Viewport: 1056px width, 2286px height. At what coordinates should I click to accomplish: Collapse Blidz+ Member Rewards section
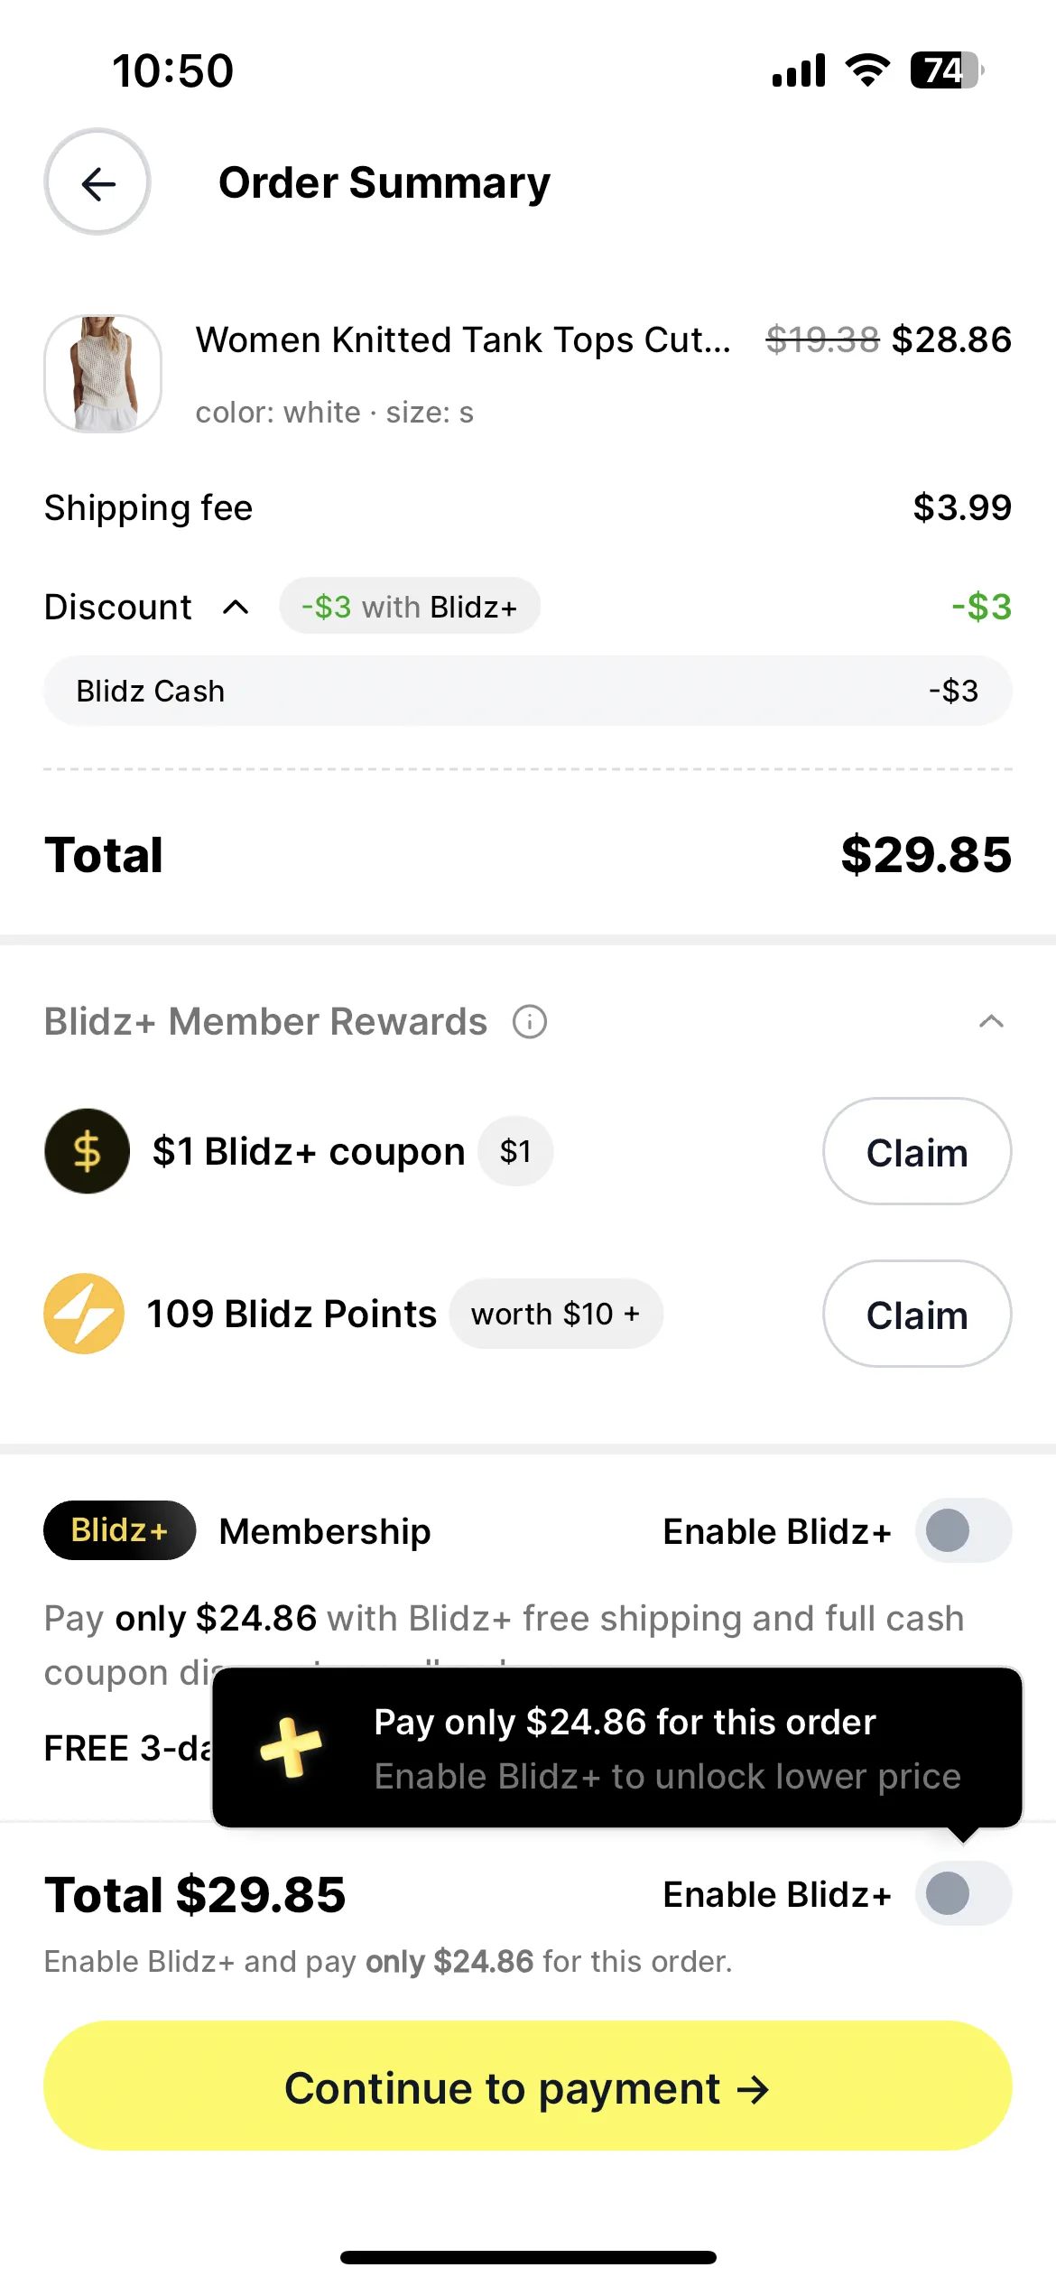coord(991,1022)
